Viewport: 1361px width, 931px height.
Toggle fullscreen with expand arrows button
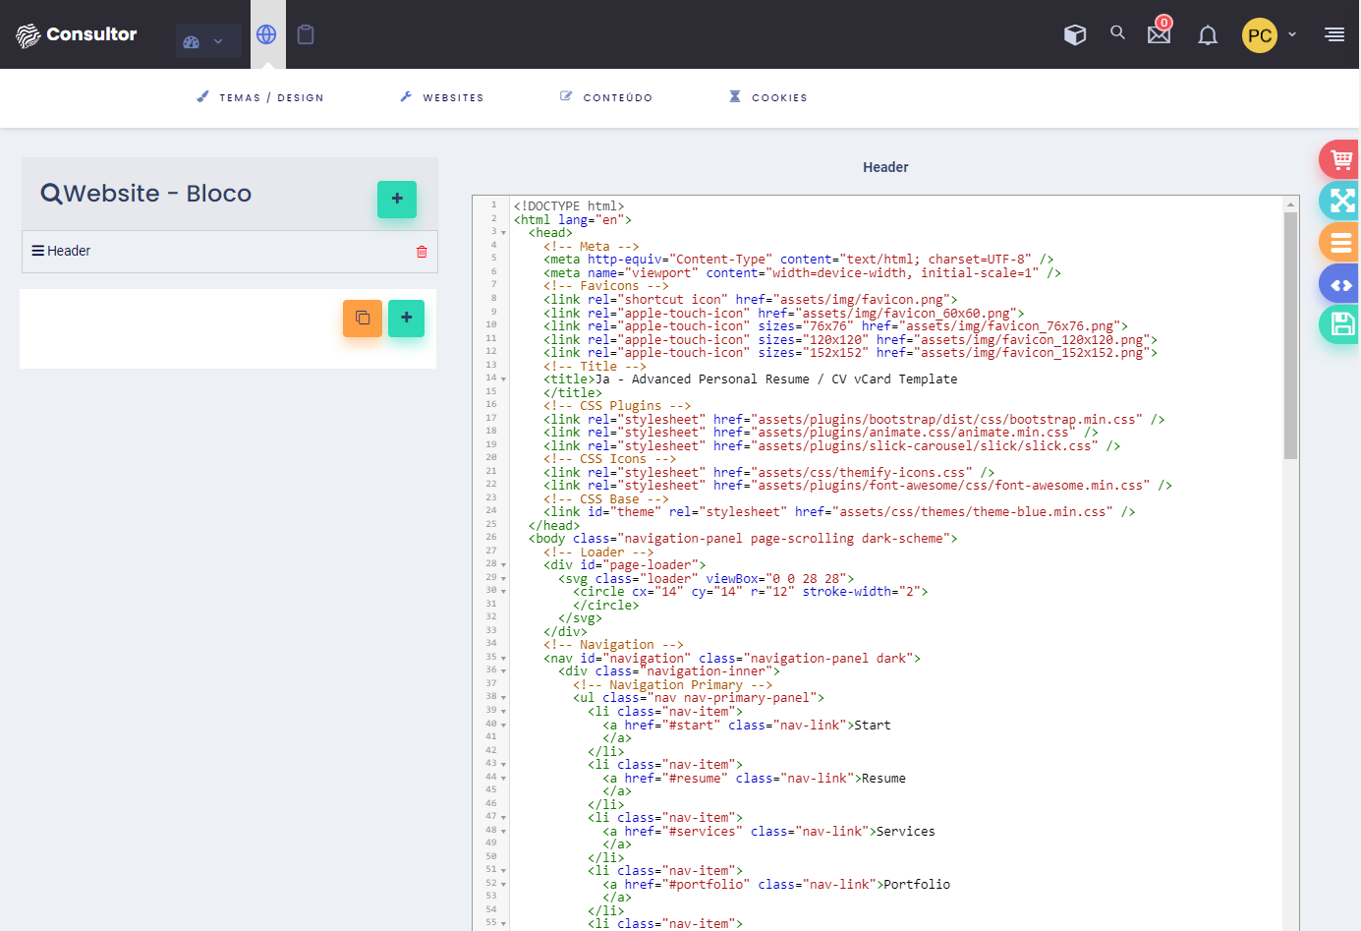(x=1340, y=201)
